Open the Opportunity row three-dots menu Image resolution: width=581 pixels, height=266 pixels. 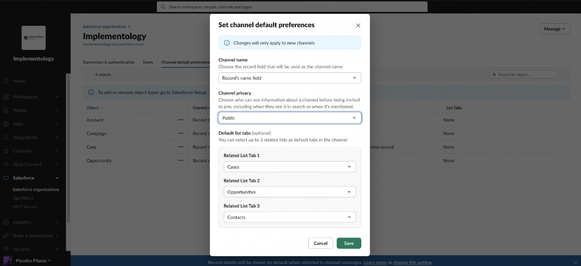click(181, 161)
